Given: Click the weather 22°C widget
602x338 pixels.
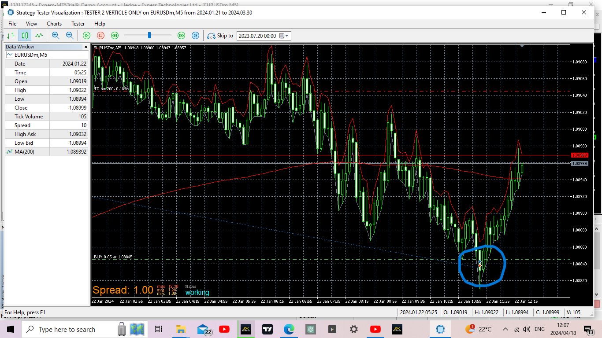Looking at the screenshot, I should pos(478,329).
